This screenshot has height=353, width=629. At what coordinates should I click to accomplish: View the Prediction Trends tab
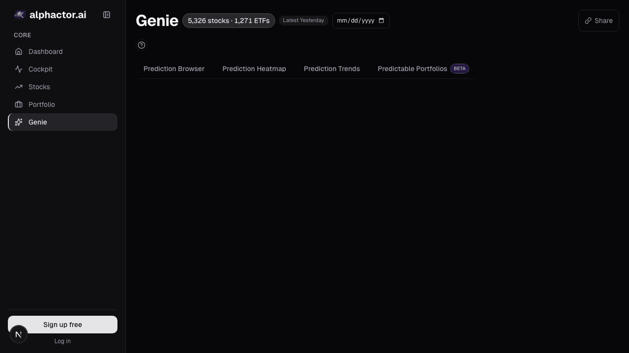332,69
